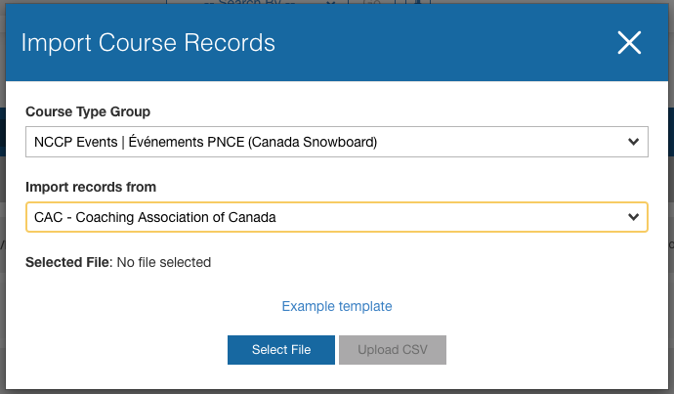Expand the Course Type Group chevron
Viewport: 674px width, 394px height.
point(632,143)
